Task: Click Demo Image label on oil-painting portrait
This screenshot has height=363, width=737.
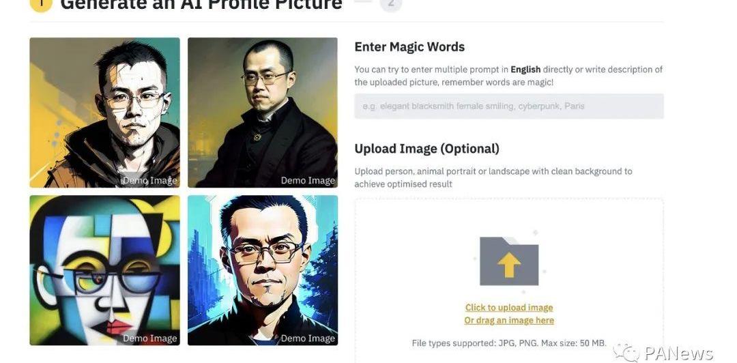Action: coord(308,181)
